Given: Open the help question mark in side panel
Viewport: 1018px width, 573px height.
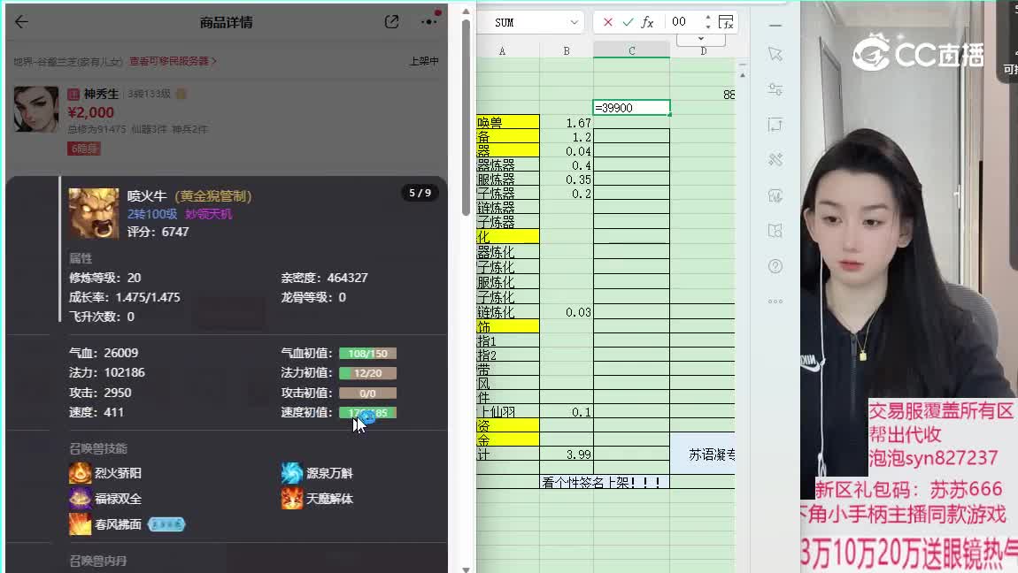Looking at the screenshot, I should click(775, 266).
